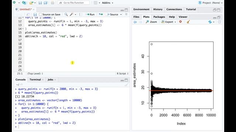Image resolution: width=236 pixels, height=132 pixels.
Task: Click the compile report notebook icon
Action: 81,14
